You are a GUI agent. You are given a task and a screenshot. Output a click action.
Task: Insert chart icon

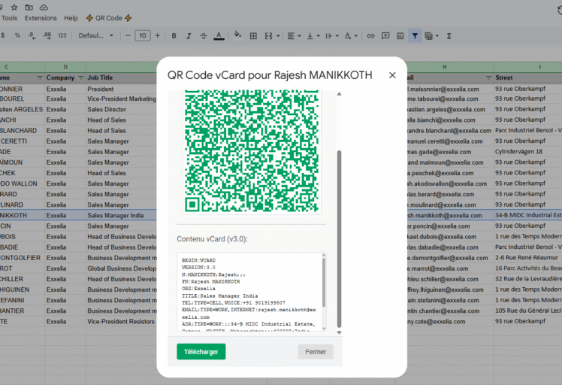pyautogui.click(x=400, y=35)
